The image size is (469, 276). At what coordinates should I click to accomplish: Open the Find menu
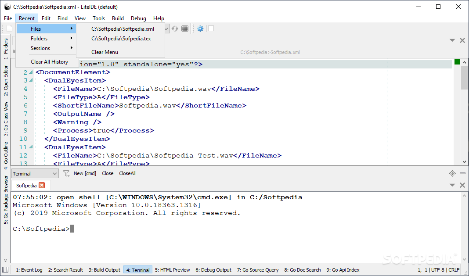coord(62,18)
